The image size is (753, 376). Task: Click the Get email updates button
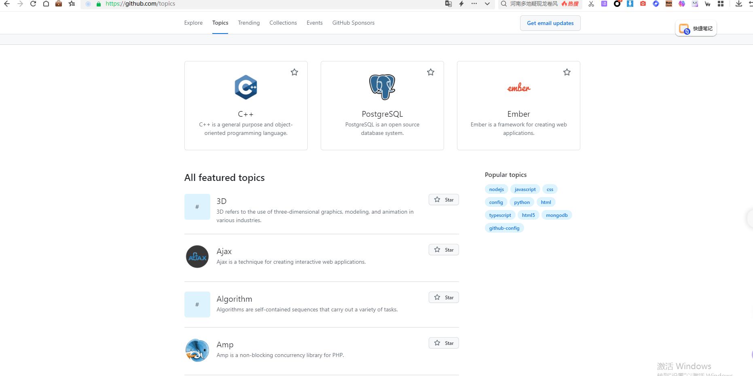(550, 23)
